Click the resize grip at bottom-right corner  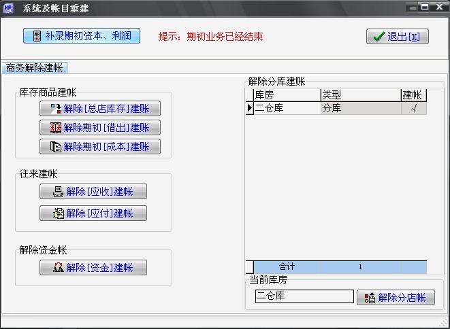coord(444,323)
